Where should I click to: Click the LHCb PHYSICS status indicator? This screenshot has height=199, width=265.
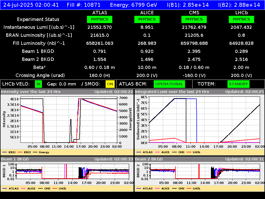pos(241,19)
